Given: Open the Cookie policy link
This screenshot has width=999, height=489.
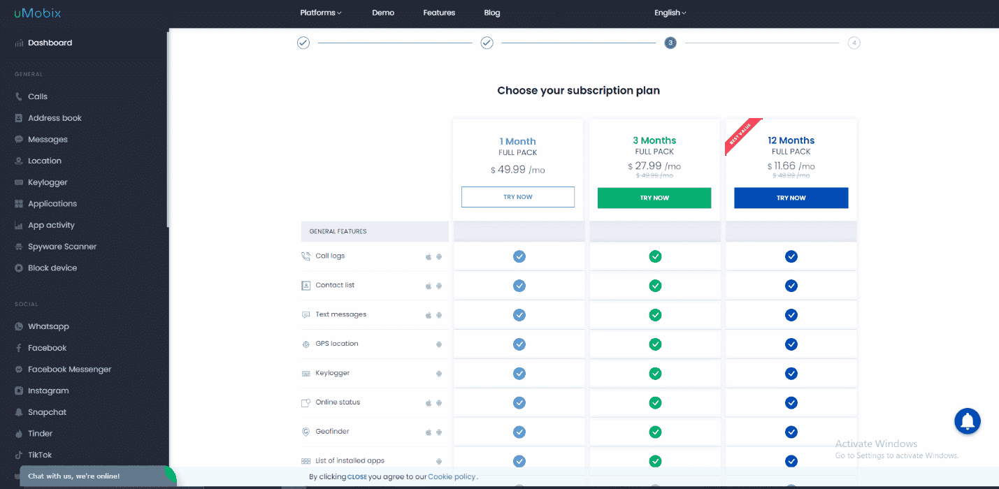Looking at the screenshot, I should [x=452, y=477].
